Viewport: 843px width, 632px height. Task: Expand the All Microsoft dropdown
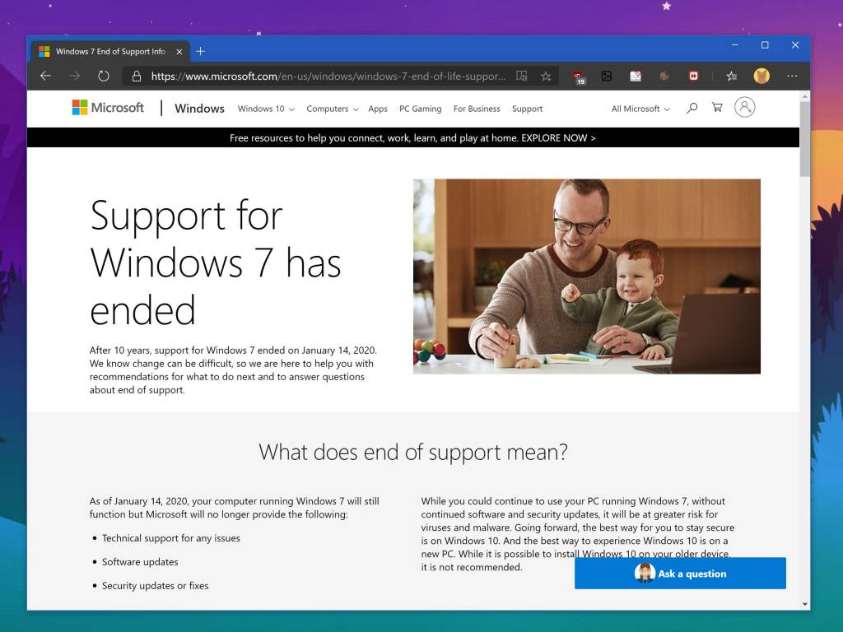[x=640, y=109]
